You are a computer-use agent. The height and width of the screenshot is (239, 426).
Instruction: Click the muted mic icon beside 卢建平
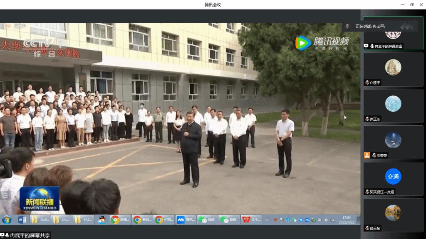367,83
